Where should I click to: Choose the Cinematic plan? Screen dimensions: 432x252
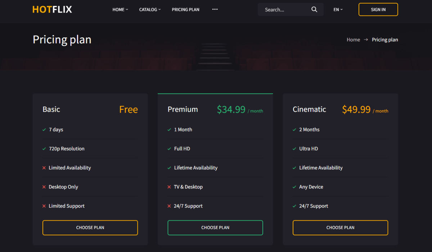[x=340, y=228]
